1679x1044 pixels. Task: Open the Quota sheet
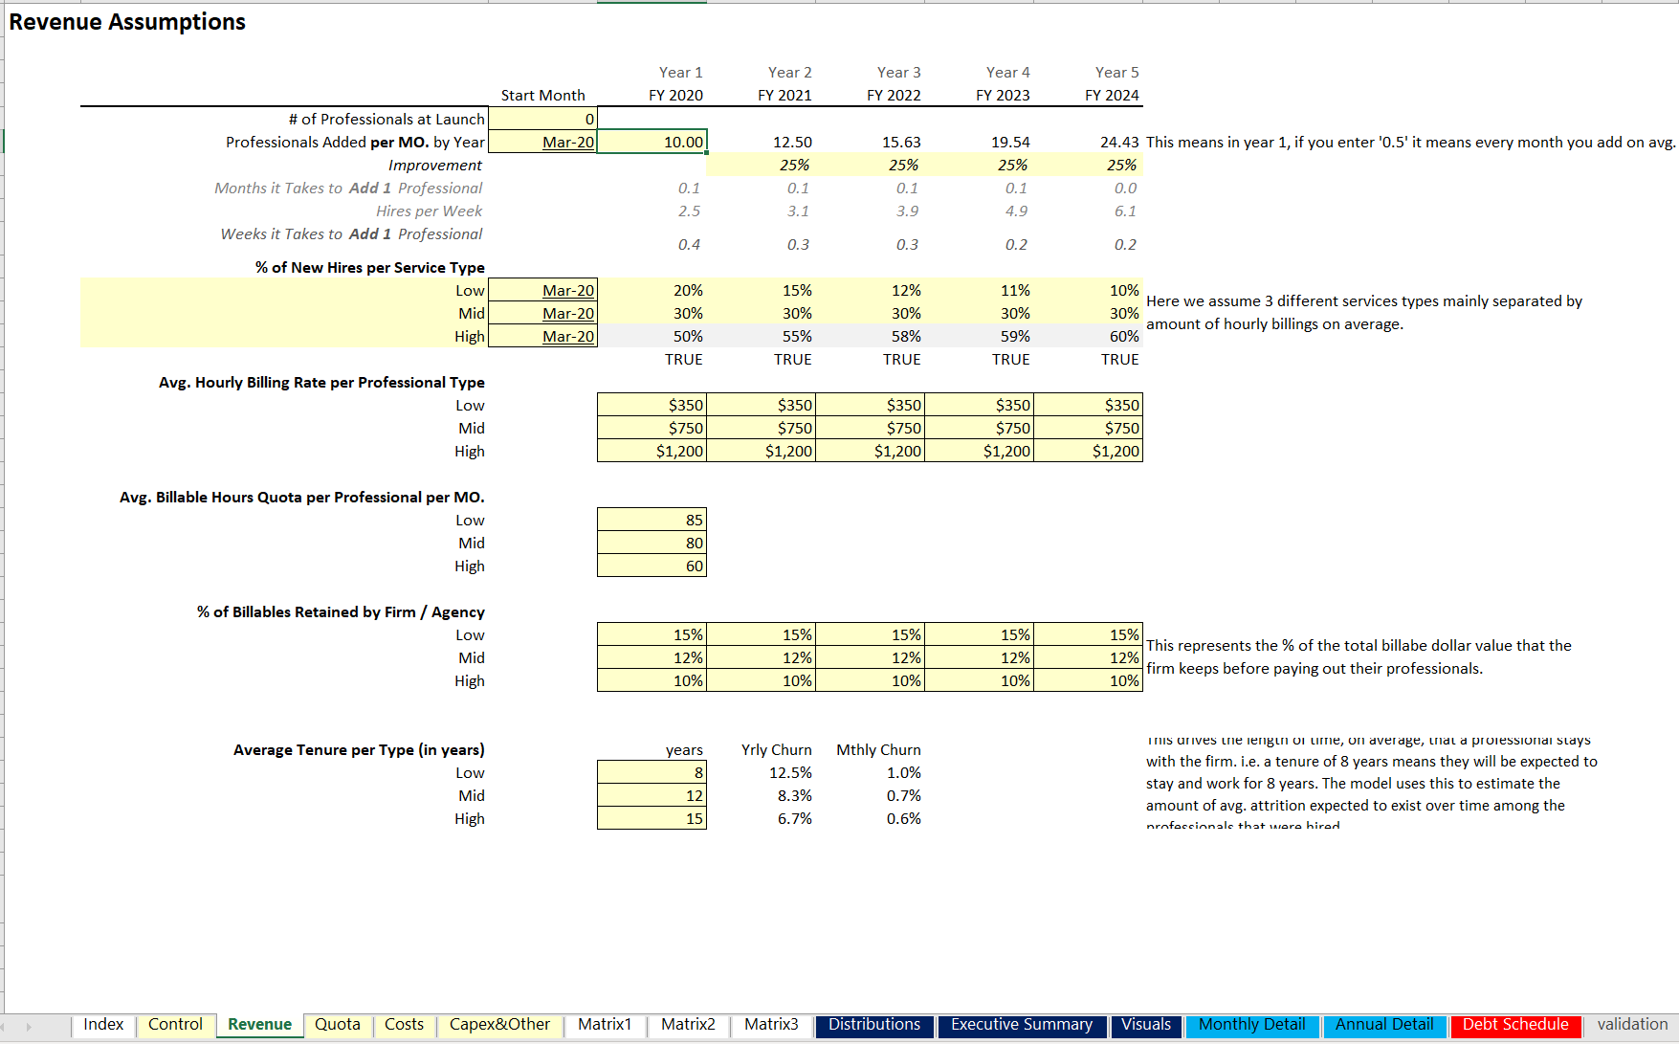[337, 1025]
